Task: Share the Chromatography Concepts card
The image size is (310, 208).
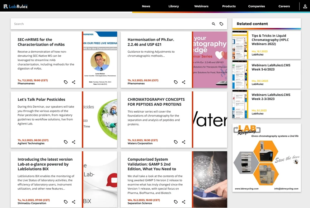Action: click(184, 142)
